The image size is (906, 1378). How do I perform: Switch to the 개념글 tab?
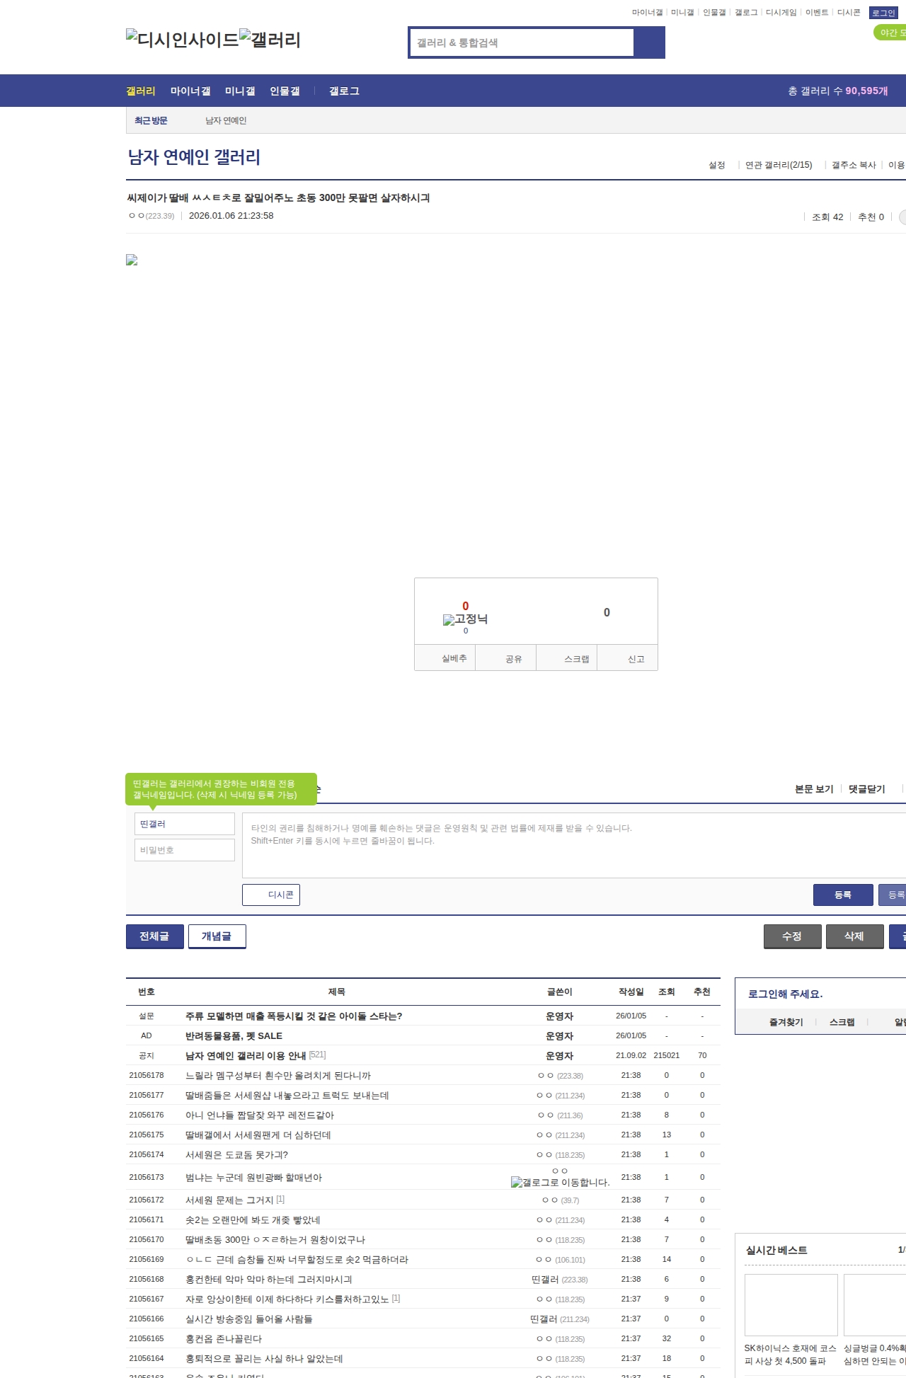point(217,936)
